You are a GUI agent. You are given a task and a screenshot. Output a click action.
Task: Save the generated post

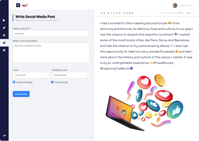(x=189, y=13)
